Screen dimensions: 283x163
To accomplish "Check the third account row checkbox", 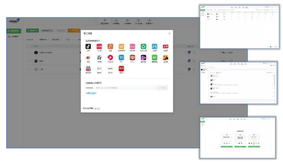I will click(x=29, y=69).
